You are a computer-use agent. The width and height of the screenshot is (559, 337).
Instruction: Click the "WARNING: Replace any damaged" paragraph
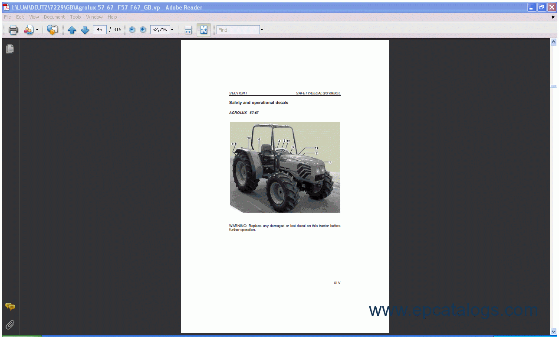(285, 228)
